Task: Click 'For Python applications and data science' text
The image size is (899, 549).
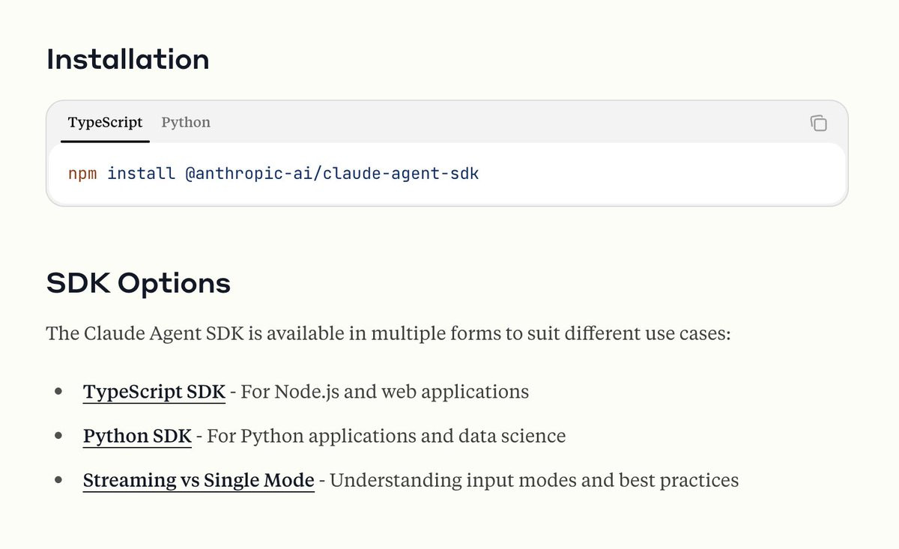Action: pos(386,436)
